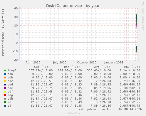
Task: Click sdh current value 11.84 / 20.47
Action: [41, 99]
